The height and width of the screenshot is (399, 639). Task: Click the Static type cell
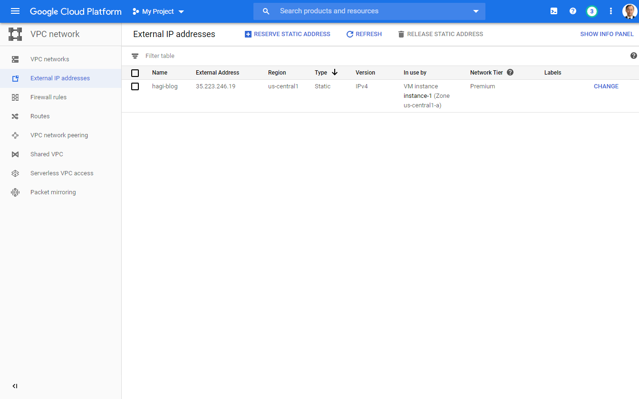(322, 86)
